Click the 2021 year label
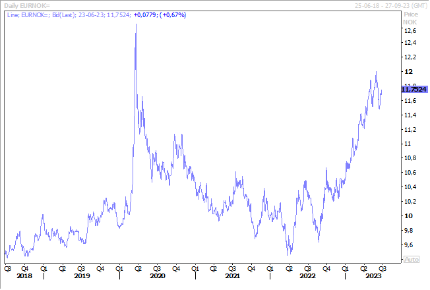The image size is (430, 290). pos(233,276)
